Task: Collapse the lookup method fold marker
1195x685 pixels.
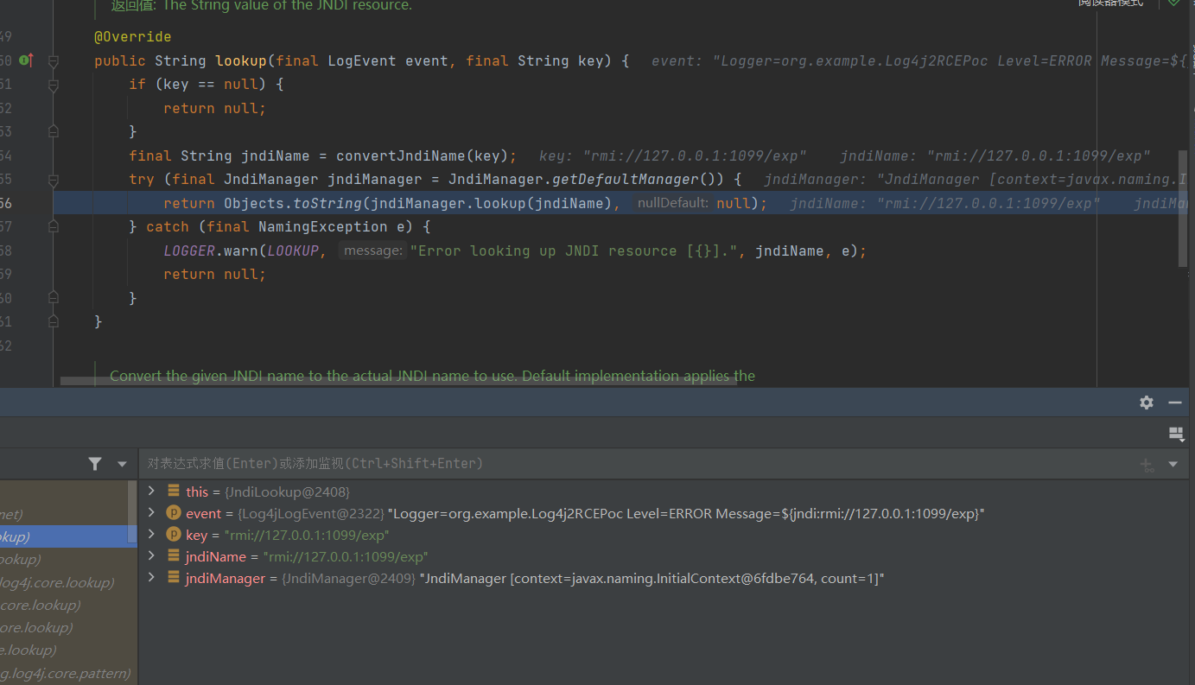Action: (53, 61)
